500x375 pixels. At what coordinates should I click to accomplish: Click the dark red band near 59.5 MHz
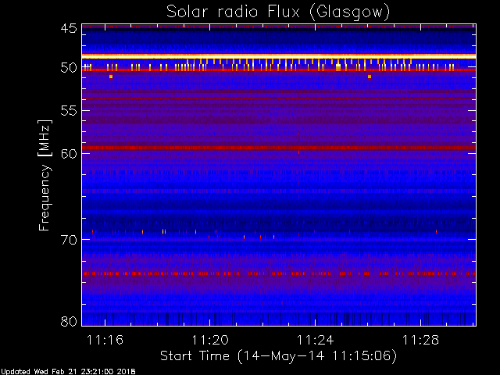279,148
